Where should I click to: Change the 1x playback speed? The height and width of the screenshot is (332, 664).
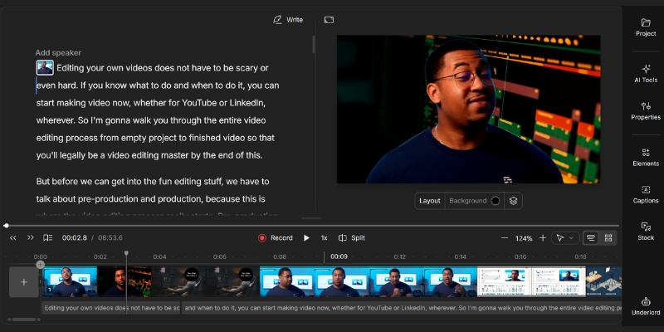324,238
